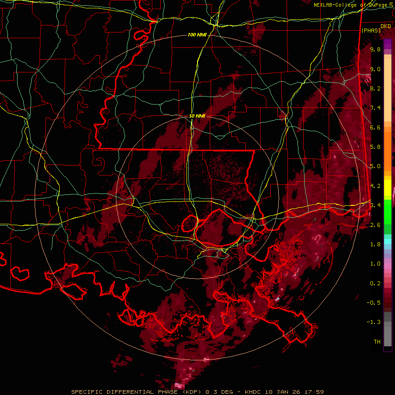The height and width of the screenshot is (395, 395).
Task: Click the 1.0 scale value
Action: coord(375,263)
